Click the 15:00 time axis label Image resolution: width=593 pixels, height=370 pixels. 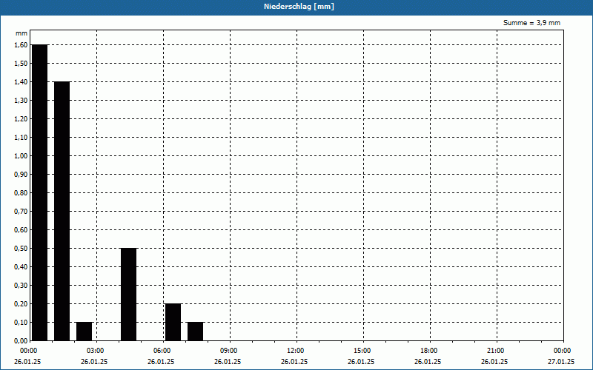click(362, 351)
